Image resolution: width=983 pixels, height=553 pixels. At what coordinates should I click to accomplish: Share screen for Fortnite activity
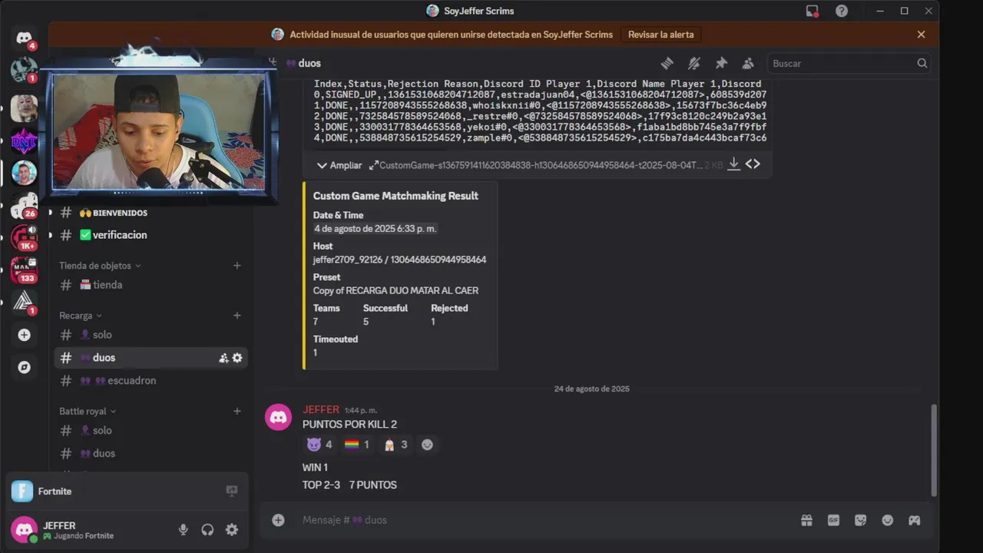click(x=231, y=492)
